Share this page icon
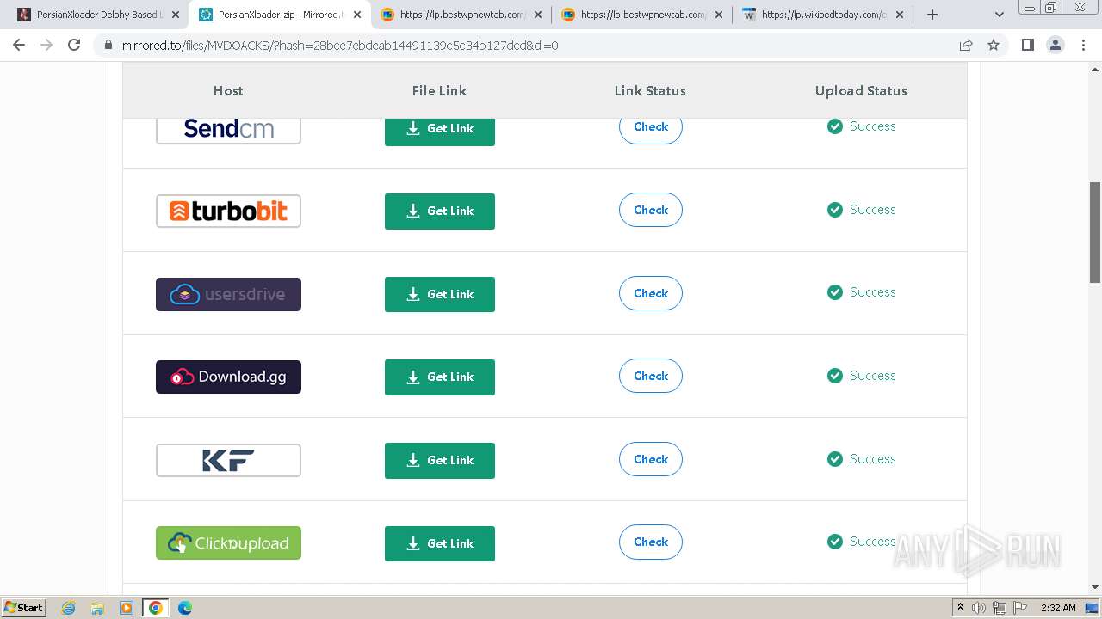The height and width of the screenshot is (619, 1102). 966,45
